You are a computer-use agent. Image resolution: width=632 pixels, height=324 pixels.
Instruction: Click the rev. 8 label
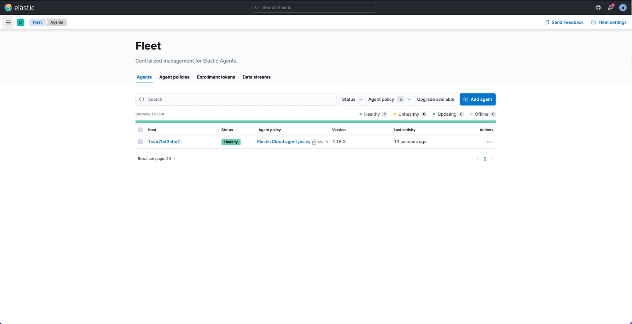(x=323, y=142)
